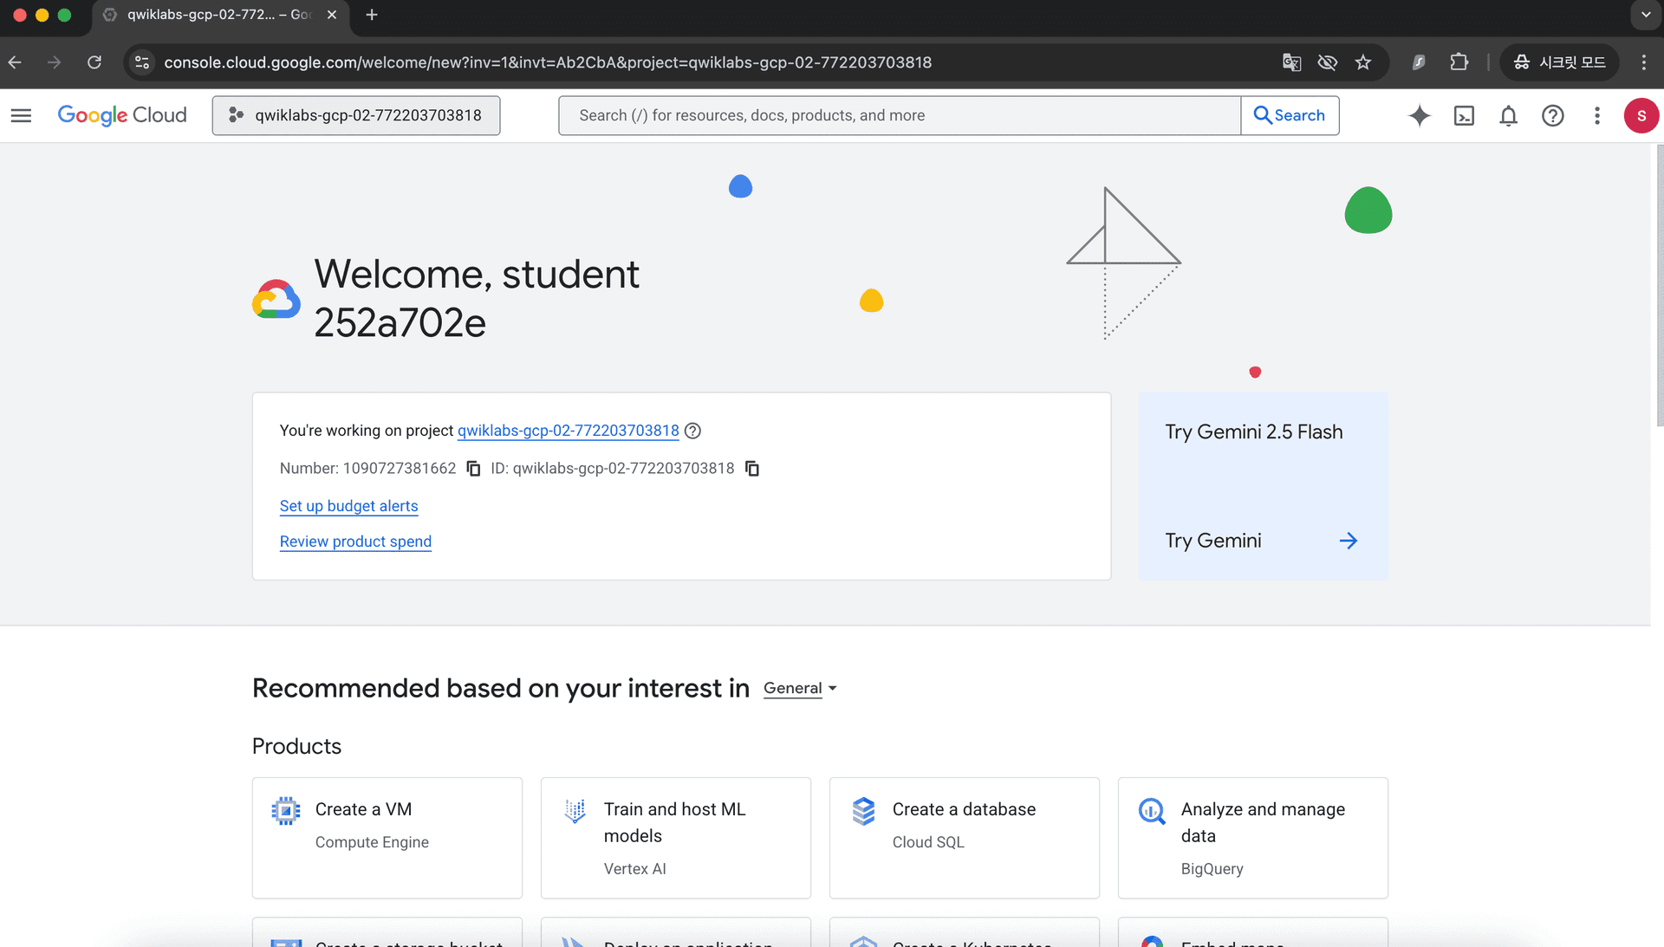1664x947 pixels.
Task: Open the help question mark menu
Action: point(1552,115)
